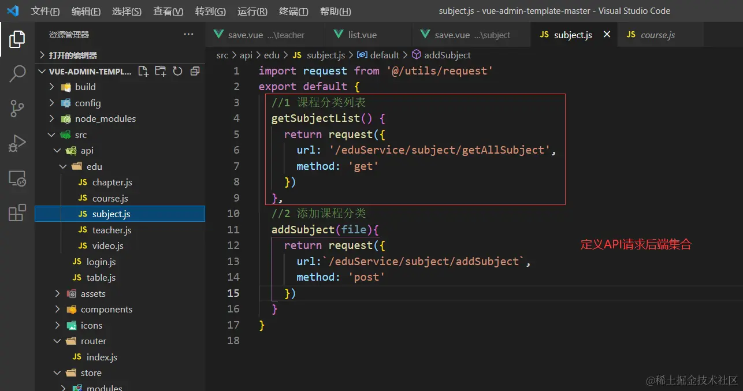Switch to the save.vue subject tab
This screenshot has width=743, height=391.
coord(472,35)
